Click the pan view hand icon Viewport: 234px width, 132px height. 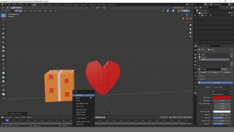(x=190, y=29)
